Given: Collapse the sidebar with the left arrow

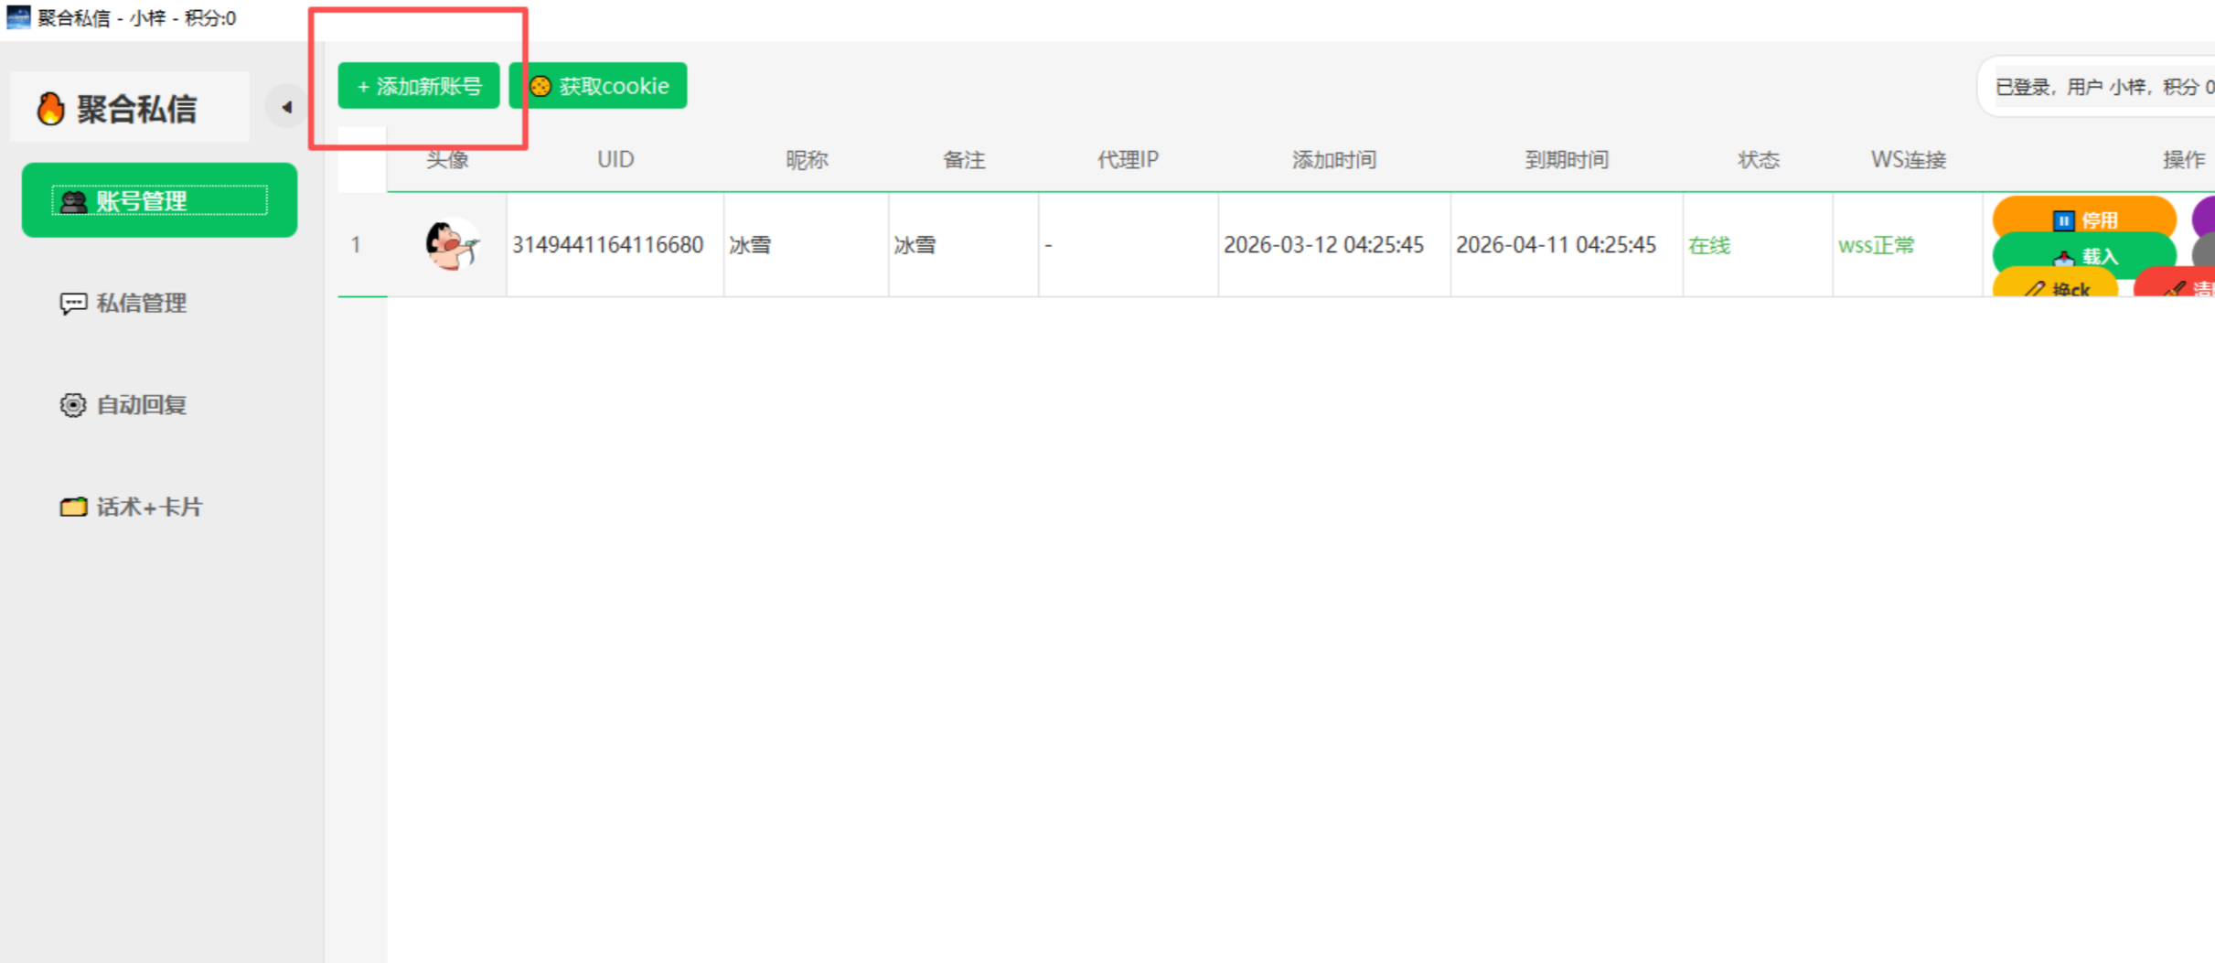Looking at the screenshot, I should click(286, 107).
